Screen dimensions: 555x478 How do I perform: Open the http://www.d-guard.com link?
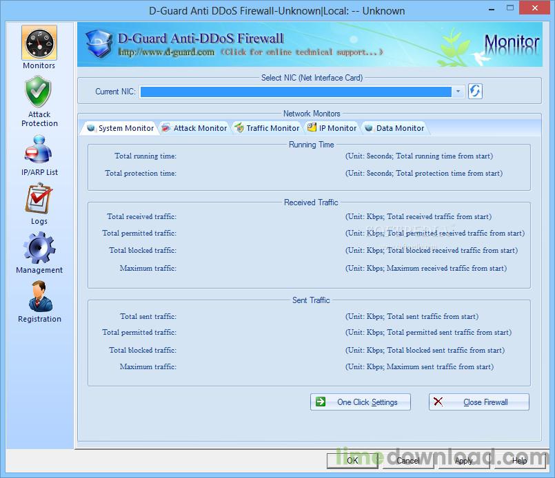[x=166, y=52]
